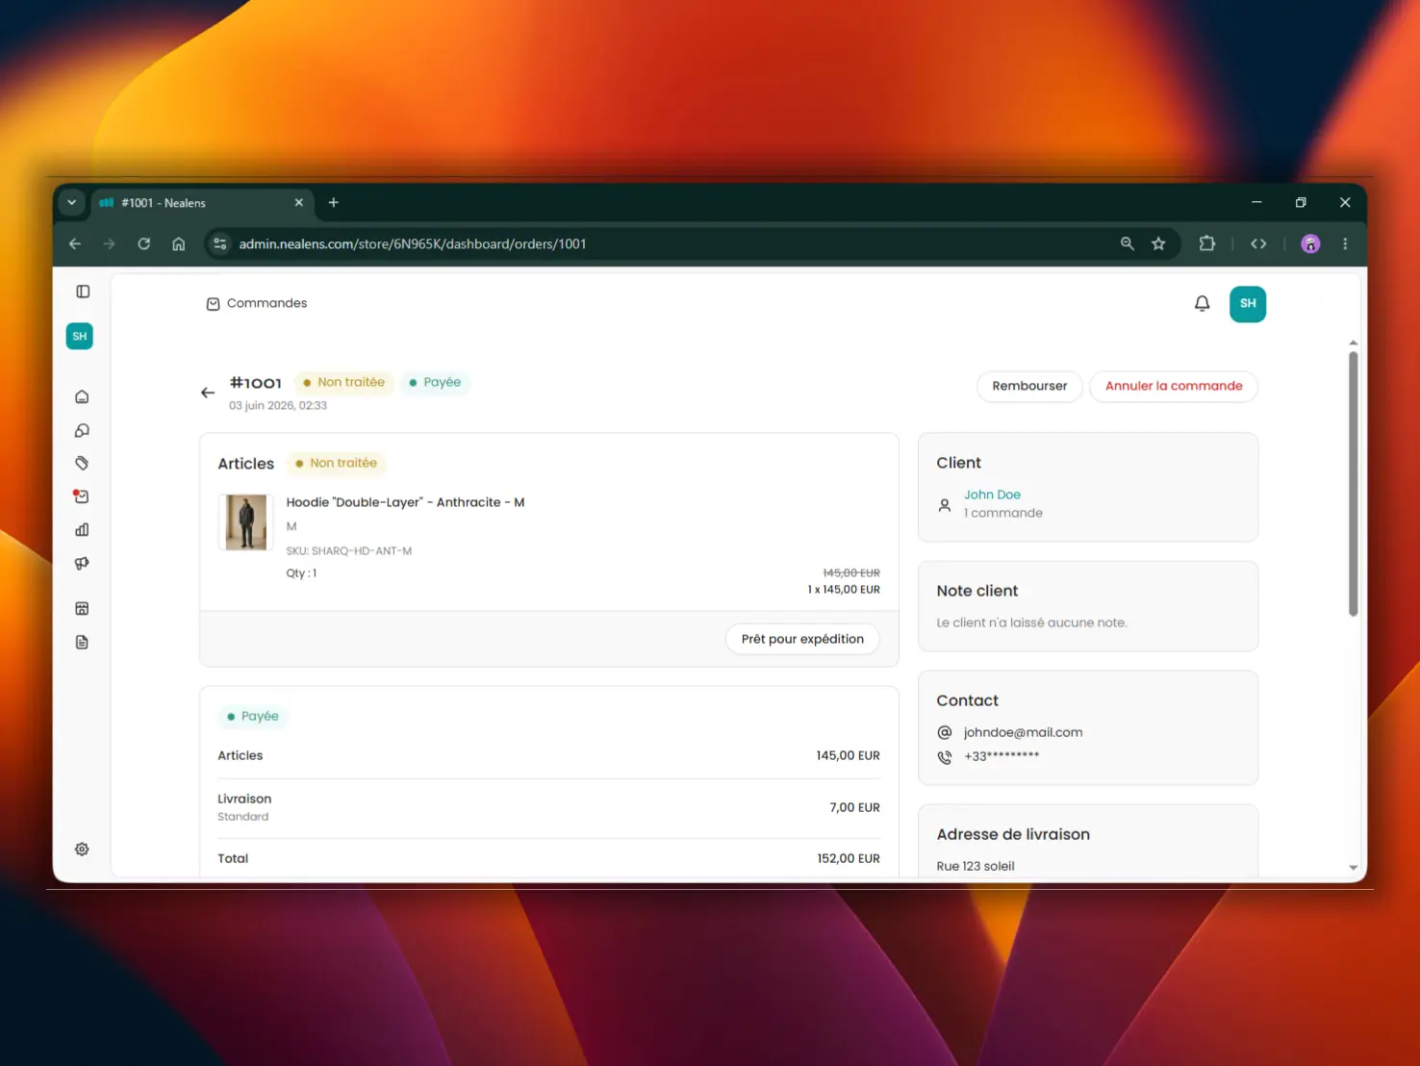1420x1066 pixels.
Task: Select the #1001 - Nealens browser tab
Action: pyautogui.click(x=202, y=203)
